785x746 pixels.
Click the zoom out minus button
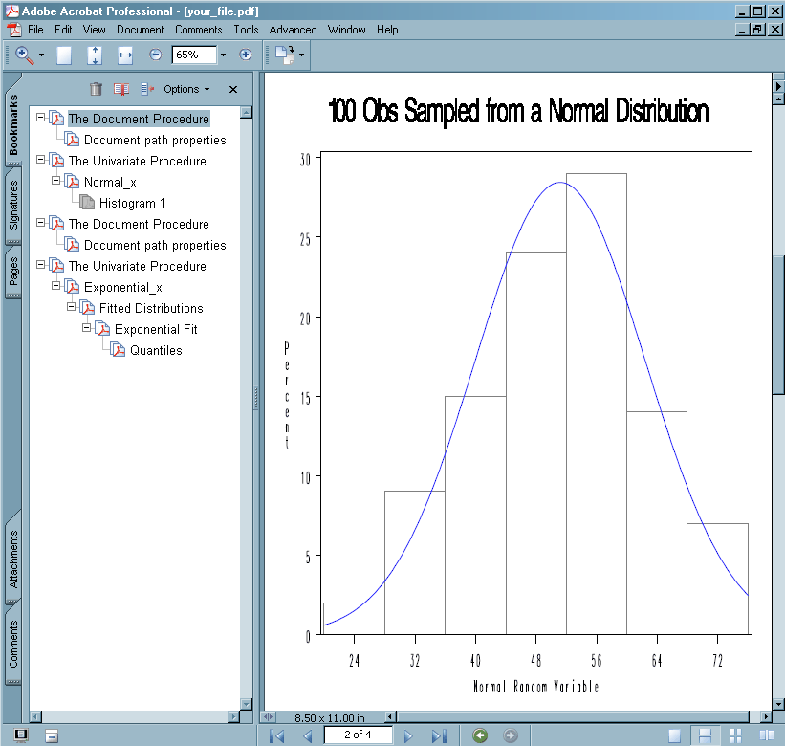tap(156, 55)
